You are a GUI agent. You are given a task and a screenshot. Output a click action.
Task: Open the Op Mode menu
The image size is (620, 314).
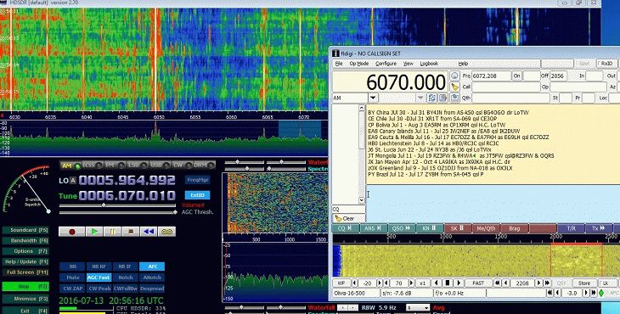(x=358, y=64)
